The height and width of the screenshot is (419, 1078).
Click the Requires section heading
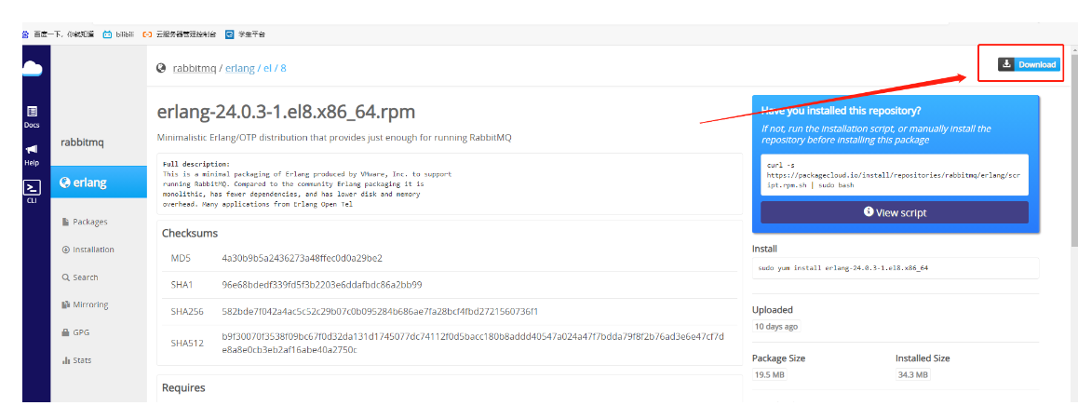183,388
